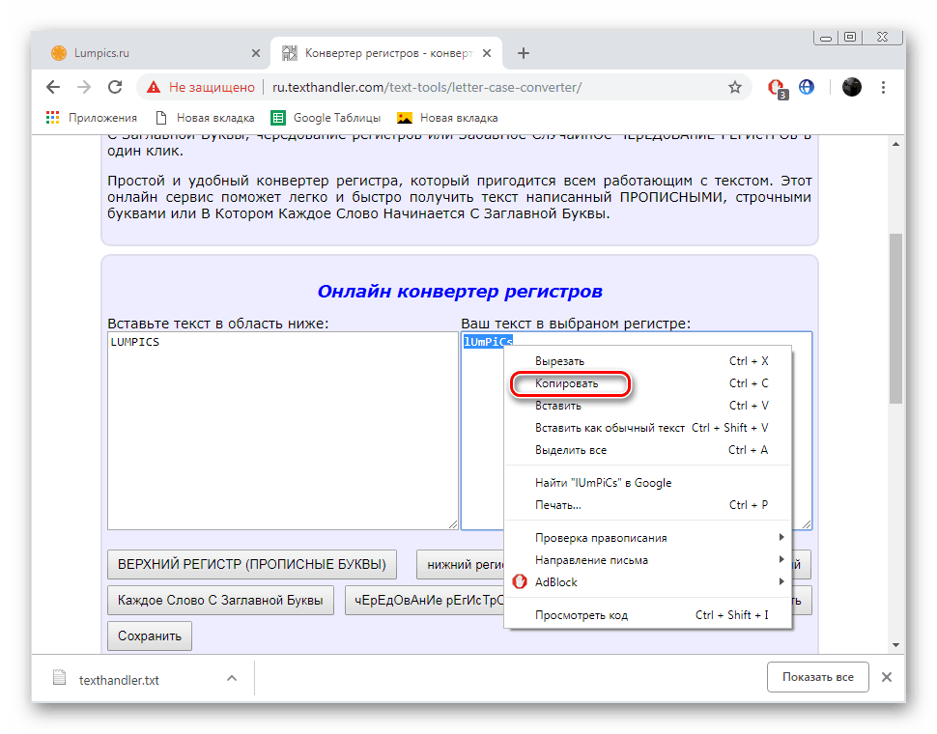Image resolution: width=937 pixels, height=734 pixels.
Task: Choose Просмотреть код in the context menu
Action: tap(648, 614)
